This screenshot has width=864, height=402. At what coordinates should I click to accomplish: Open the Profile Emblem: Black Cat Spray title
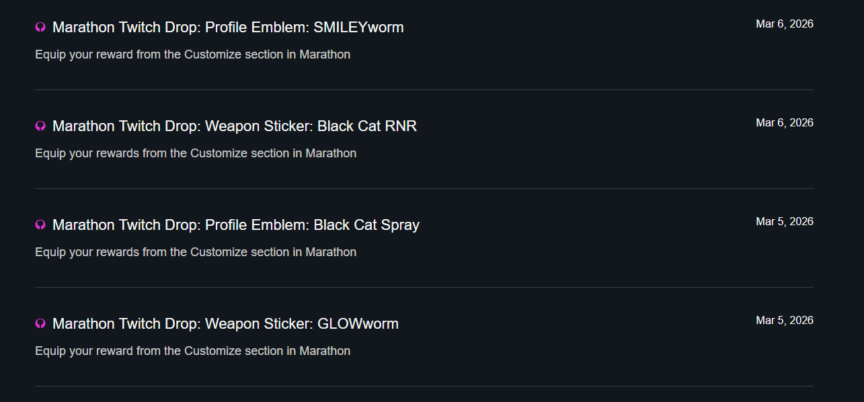click(x=236, y=225)
